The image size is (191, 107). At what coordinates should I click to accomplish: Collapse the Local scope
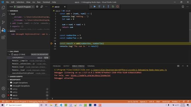10,14
